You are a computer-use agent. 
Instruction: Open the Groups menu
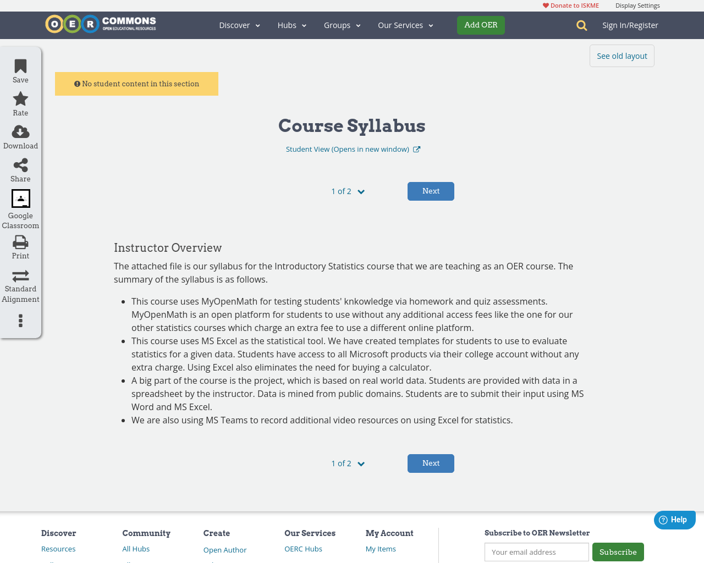click(342, 25)
